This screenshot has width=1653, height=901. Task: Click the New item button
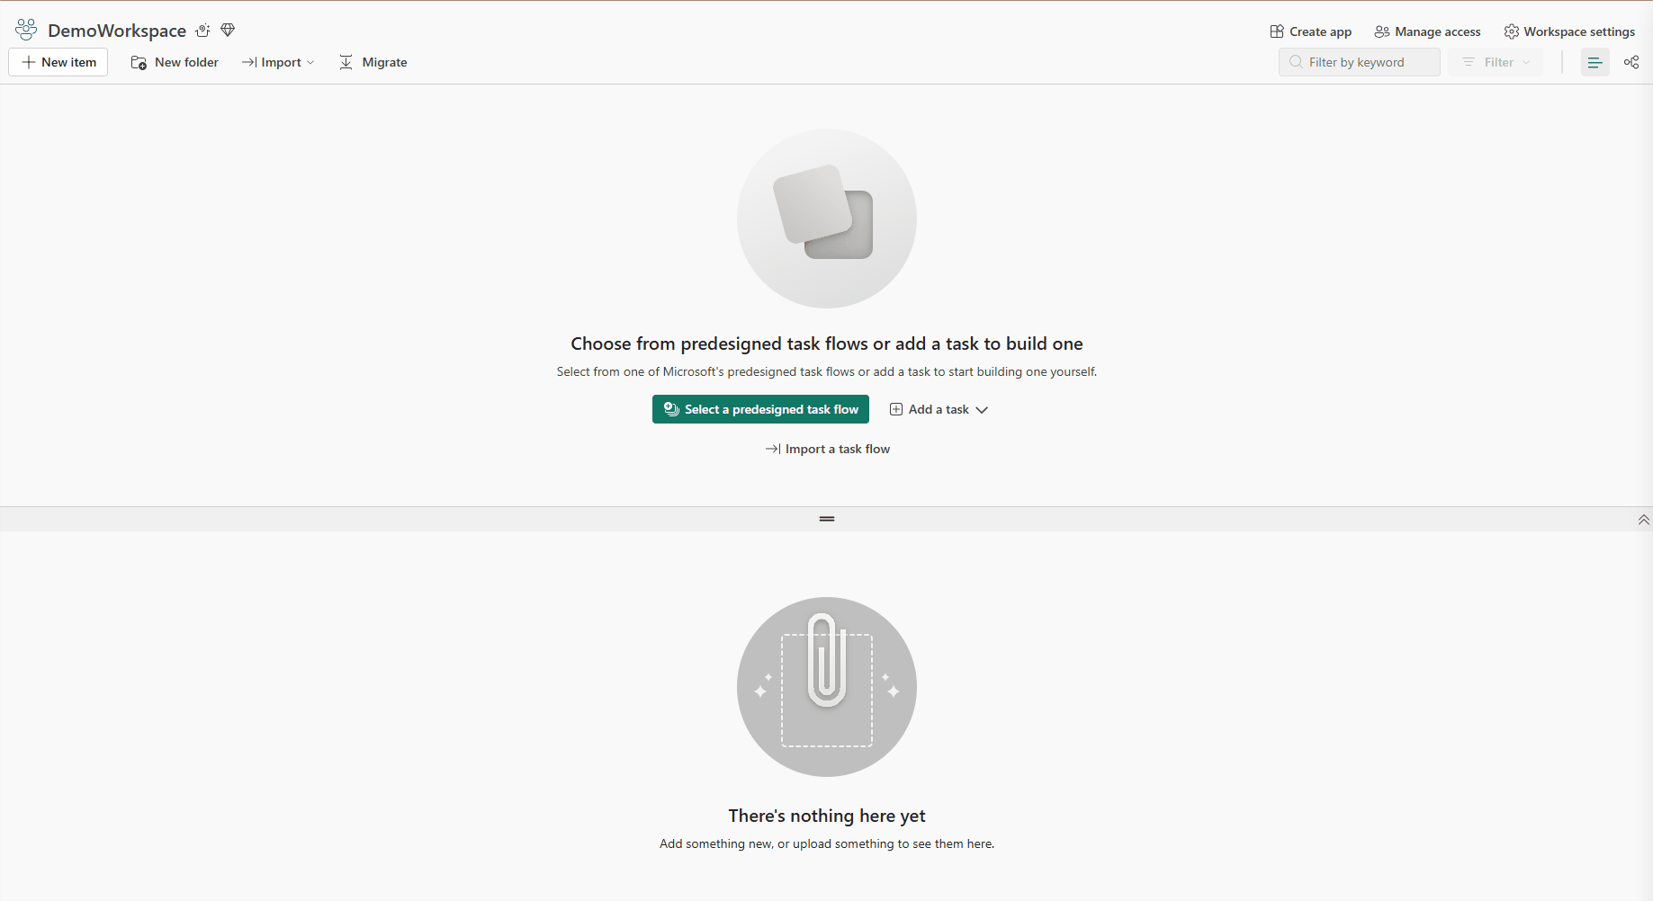coord(58,62)
